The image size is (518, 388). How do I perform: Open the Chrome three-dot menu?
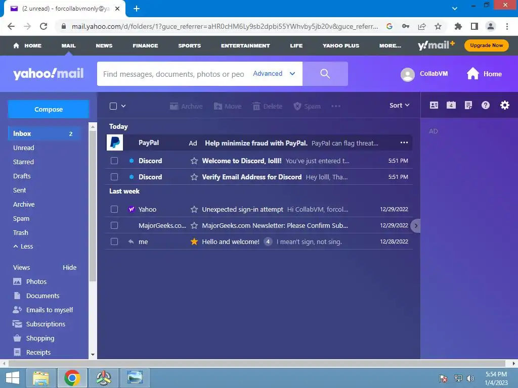[x=507, y=26]
